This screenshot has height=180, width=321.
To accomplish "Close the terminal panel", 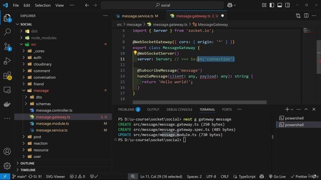I will click(314, 109).
